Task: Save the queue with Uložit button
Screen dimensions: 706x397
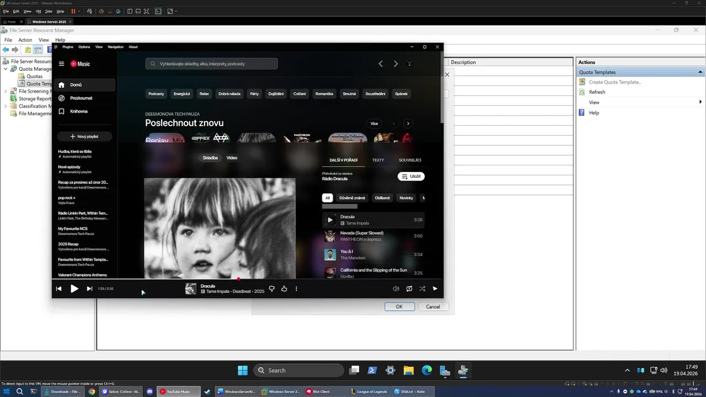Action: click(x=411, y=176)
